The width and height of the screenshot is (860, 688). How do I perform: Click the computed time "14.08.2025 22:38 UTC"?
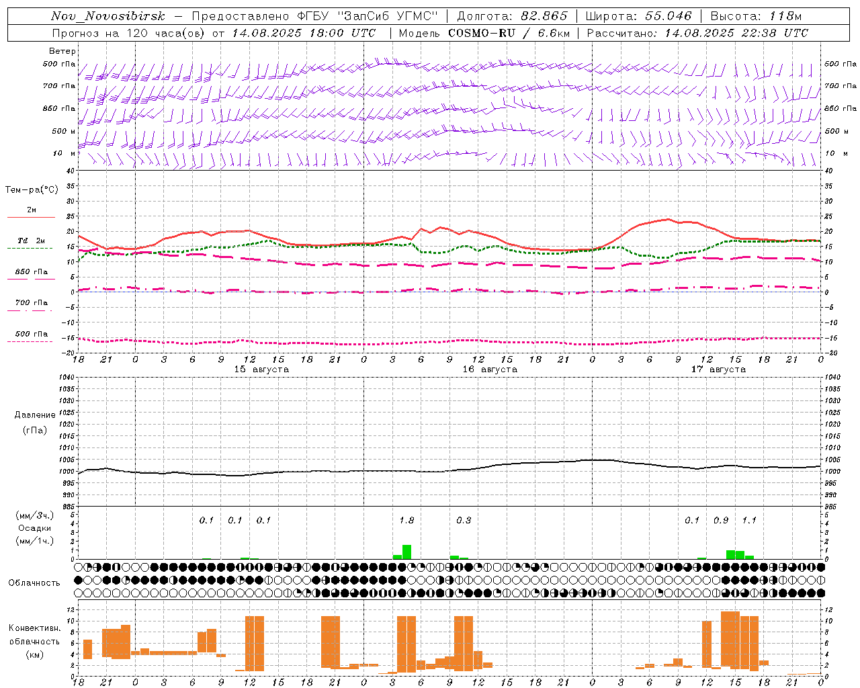(736, 33)
